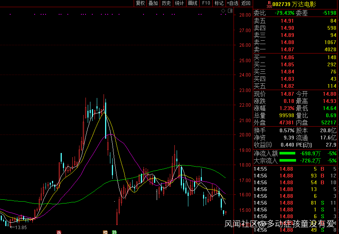The width and height of the screenshot is (339, 234).
Task: Open F10 company information
Action: (x=206, y=3)
